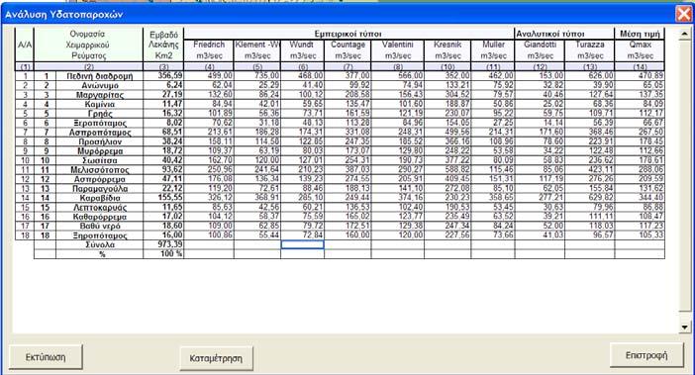This screenshot has width=695, height=375.
Task: Select the row name Λεπτοκαρυάς
Action: [x=100, y=207]
